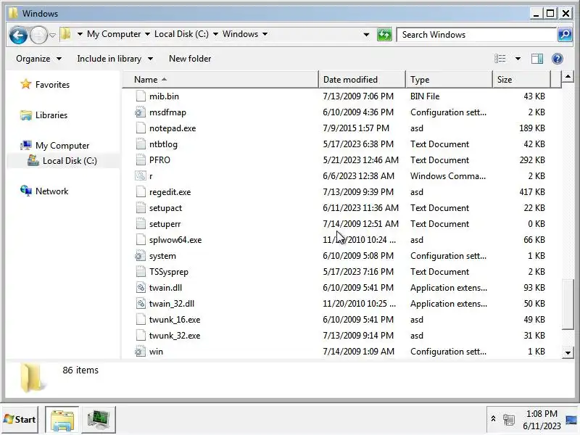This screenshot has width=580, height=435.
Task: Click '5/21/2023 12:46 AM' date cell
Action: point(360,160)
